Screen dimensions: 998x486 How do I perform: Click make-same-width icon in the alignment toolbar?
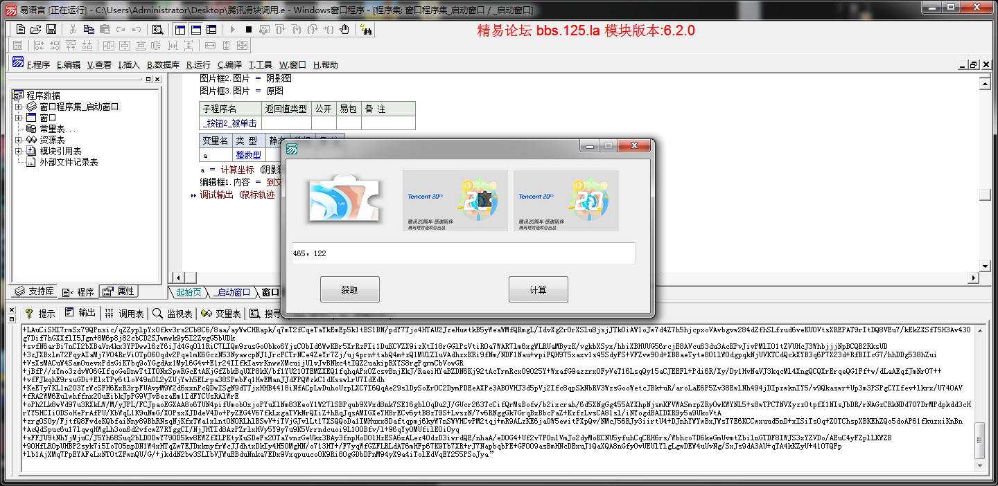pyautogui.click(x=211, y=45)
